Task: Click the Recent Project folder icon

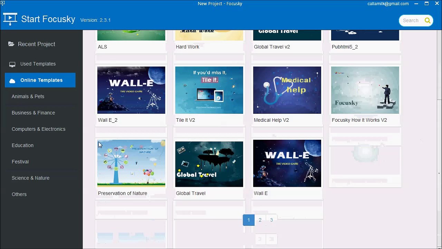Action: pos(11,44)
